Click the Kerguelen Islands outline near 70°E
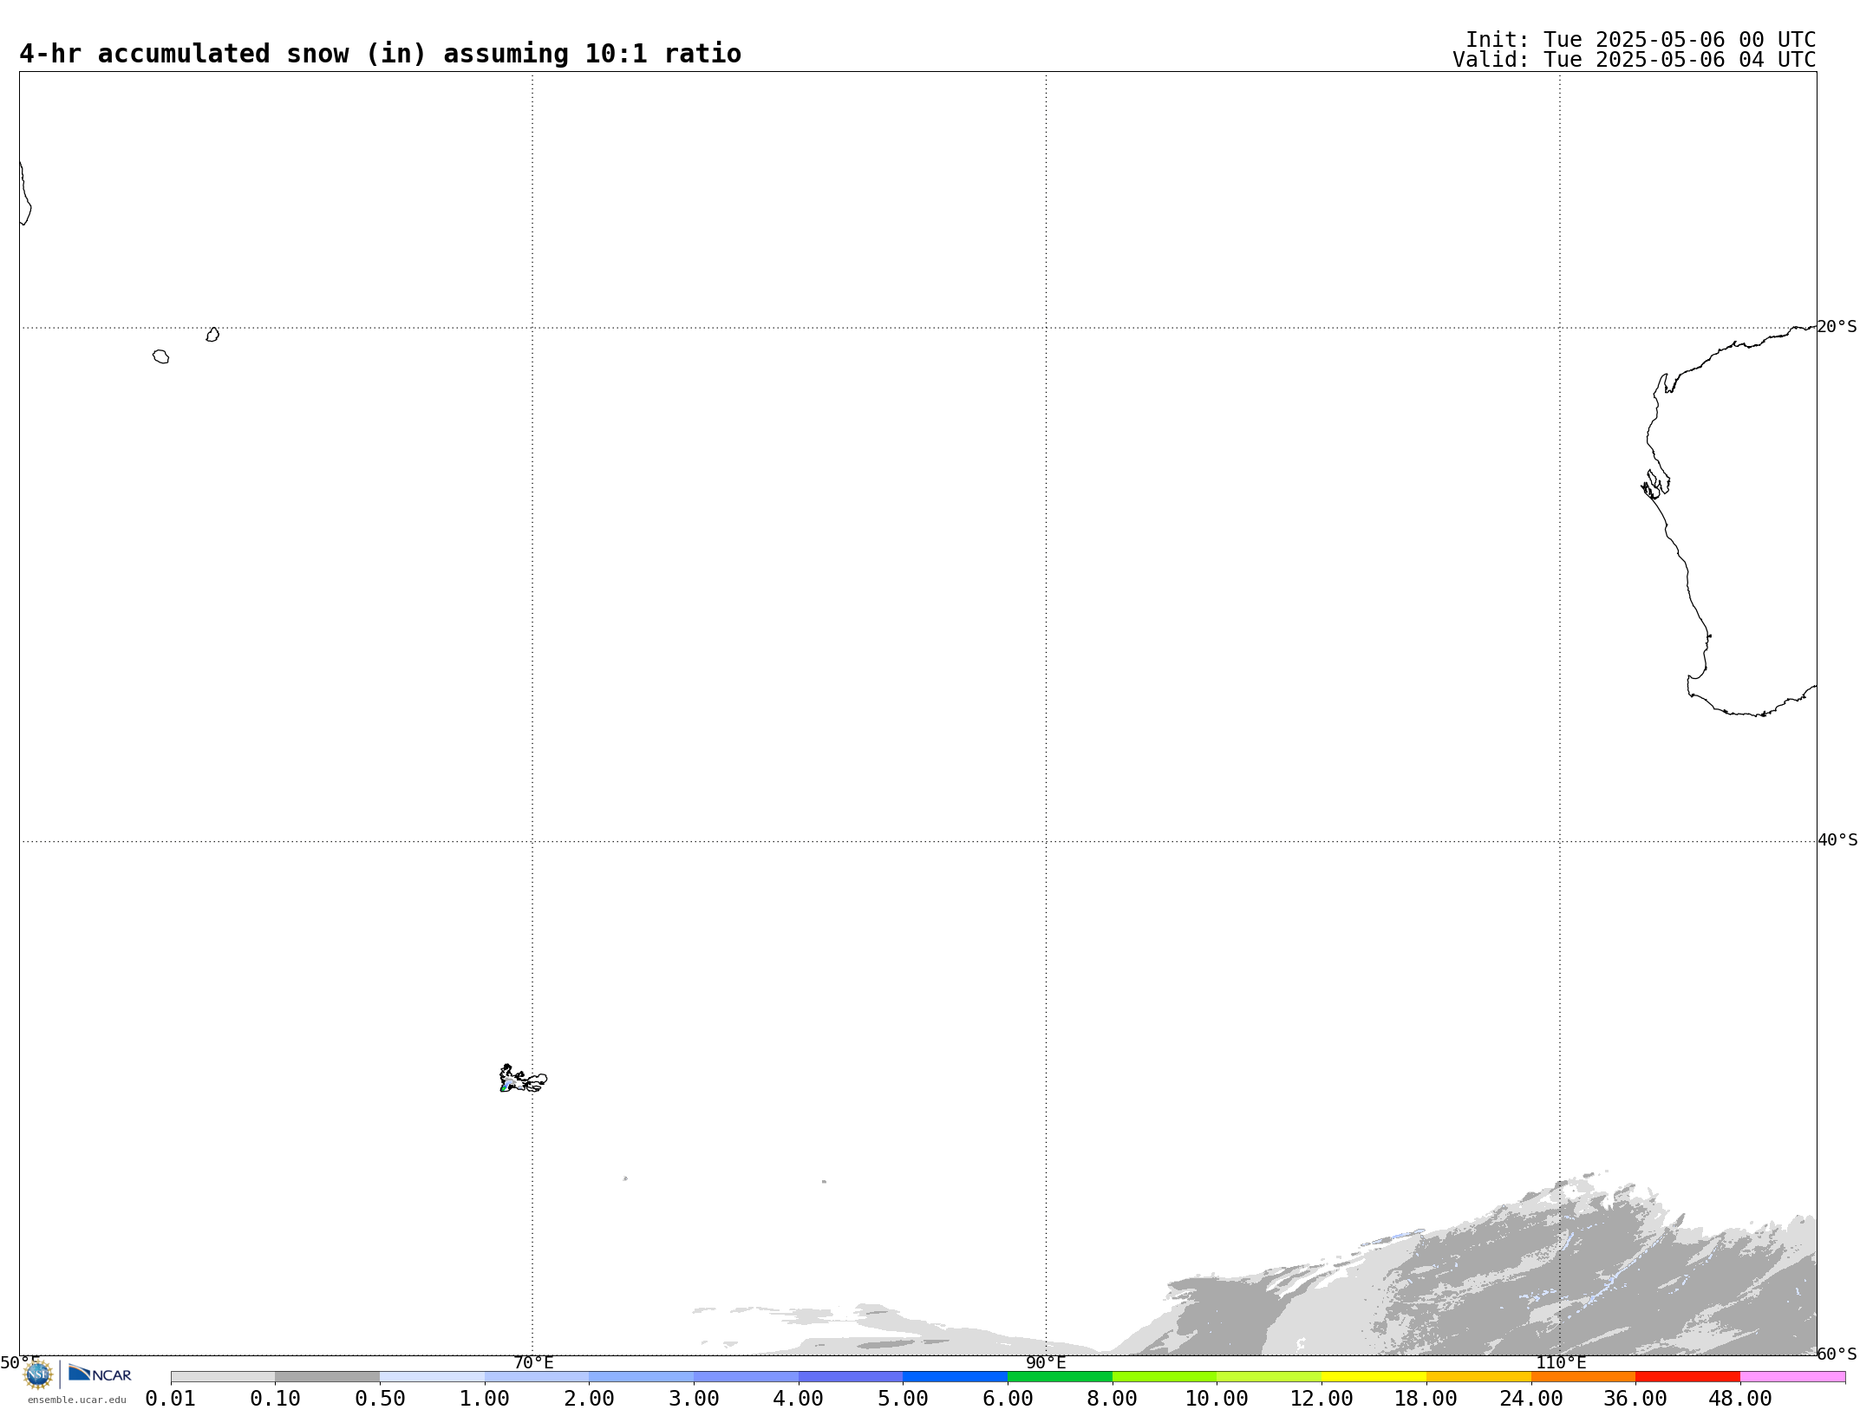The height and width of the screenshot is (1410, 1873). [x=523, y=1079]
